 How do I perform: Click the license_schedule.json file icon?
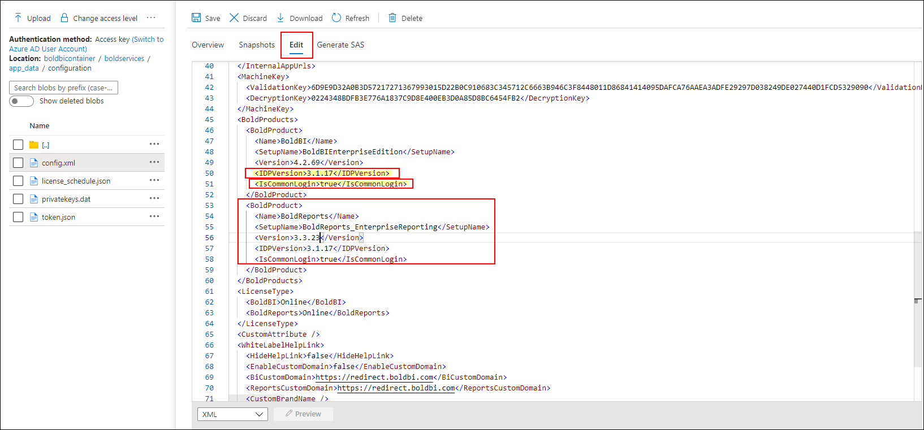34,181
